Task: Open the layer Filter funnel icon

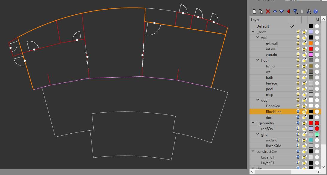Action: (x=295, y=11)
